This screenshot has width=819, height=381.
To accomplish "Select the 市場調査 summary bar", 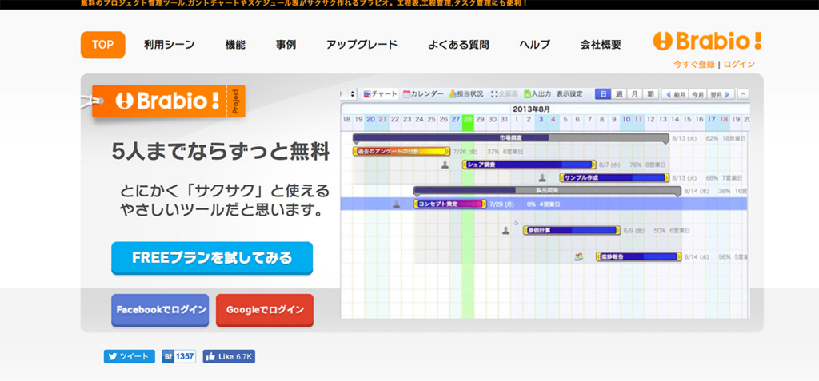I will pyautogui.click(x=511, y=138).
